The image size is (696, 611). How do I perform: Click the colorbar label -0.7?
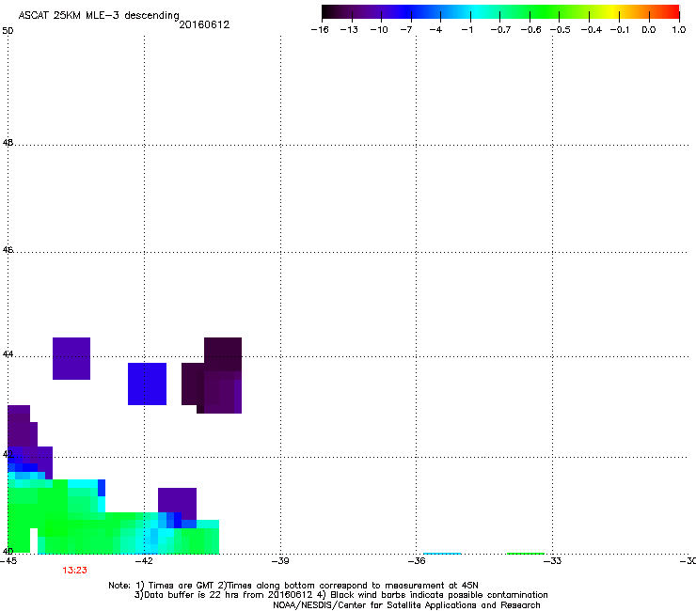coord(500,30)
